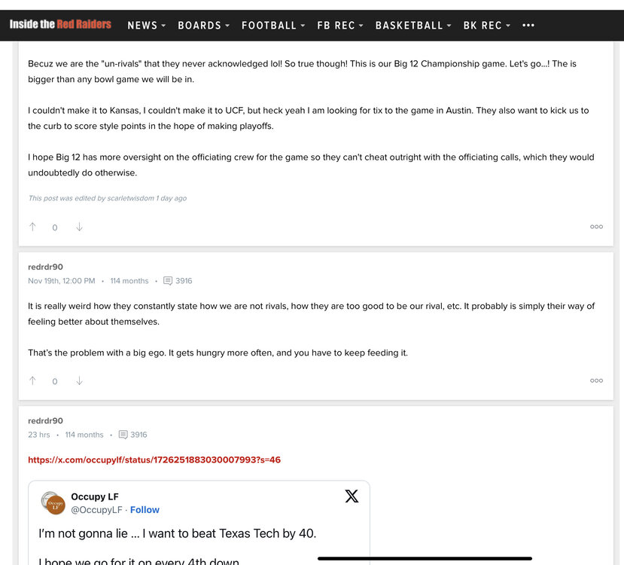The image size is (624, 565).
Task: Open the FB REC menu
Action: pyautogui.click(x=340, y=26)
